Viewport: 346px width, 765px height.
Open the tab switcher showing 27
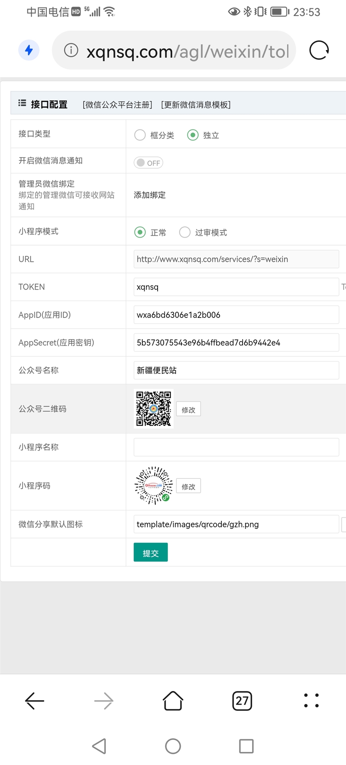242,701
